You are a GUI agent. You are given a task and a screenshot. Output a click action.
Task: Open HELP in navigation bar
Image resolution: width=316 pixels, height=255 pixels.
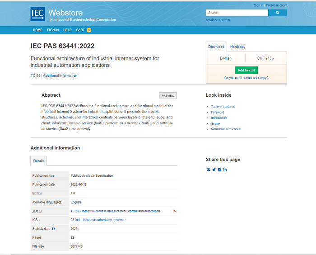(67, 30)
